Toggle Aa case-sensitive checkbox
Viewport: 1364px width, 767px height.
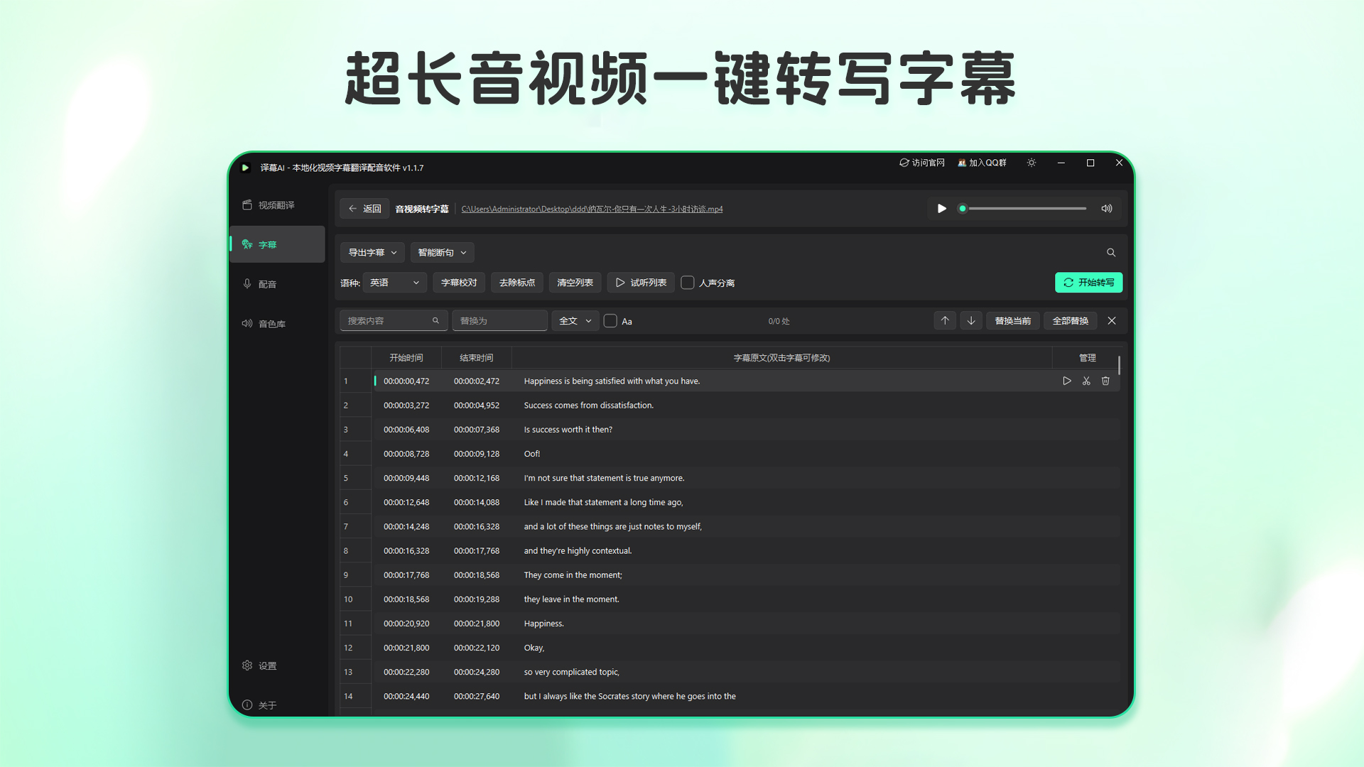click(x=610, y=321)
